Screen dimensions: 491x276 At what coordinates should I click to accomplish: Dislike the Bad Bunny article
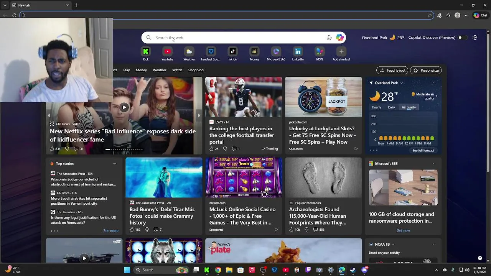pos(147,230)
